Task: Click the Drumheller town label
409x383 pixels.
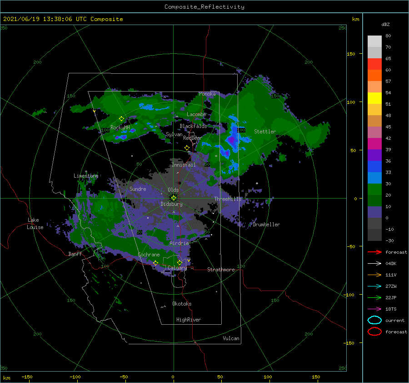Action: (x=266, y=225)
